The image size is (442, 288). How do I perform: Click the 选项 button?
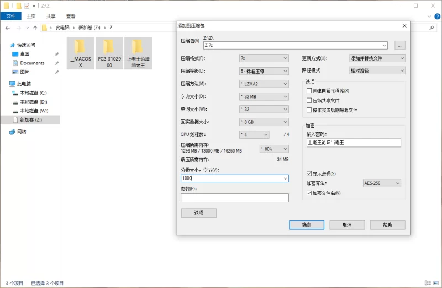(x=199, y=213)
